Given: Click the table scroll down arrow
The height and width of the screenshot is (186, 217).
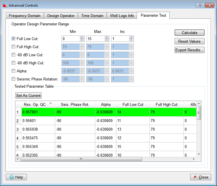Looking at the screenshot, I should pyautogui.click(x=199, y=154).
